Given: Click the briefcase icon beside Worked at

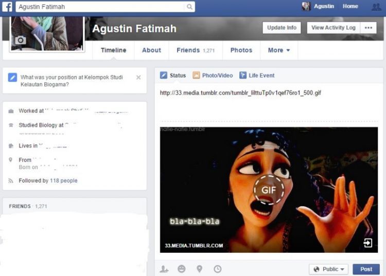Looking at the screenshot, I should click(x=11, y=111).
